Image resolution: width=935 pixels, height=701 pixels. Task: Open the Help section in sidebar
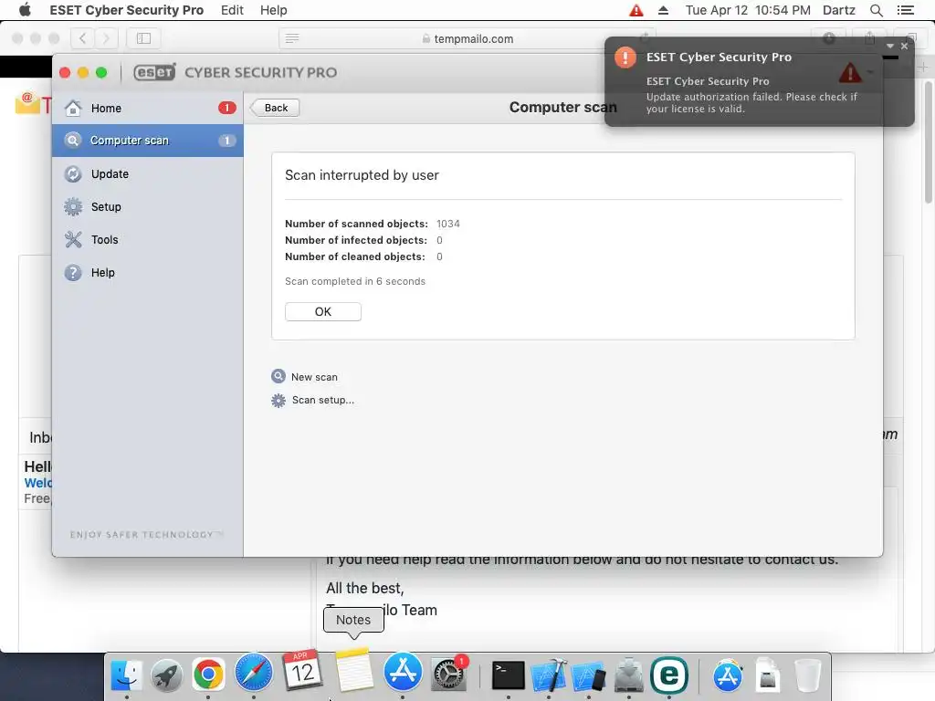pyautogui.click(x=147, y=272)
